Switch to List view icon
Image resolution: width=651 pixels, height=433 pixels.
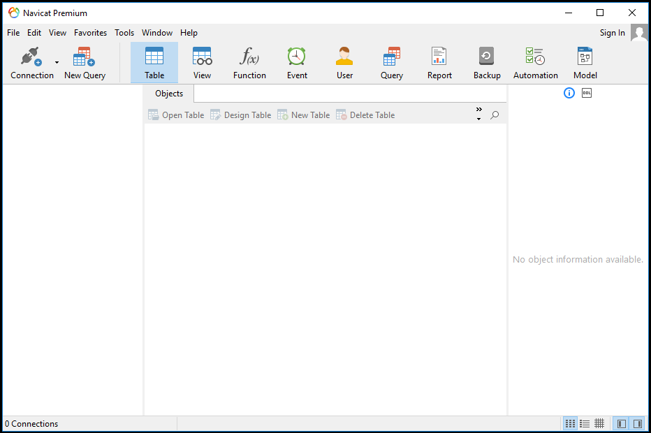tap(570, 423)
